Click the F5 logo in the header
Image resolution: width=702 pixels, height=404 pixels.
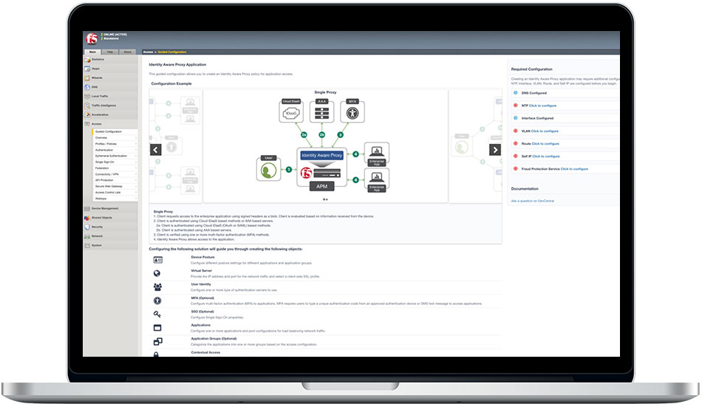click(x=92, y=38)
